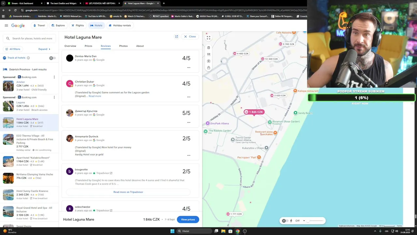This screenshot has height=235, width=417.
Task: Switch to the Prices tab
Action: click(88, 46)
